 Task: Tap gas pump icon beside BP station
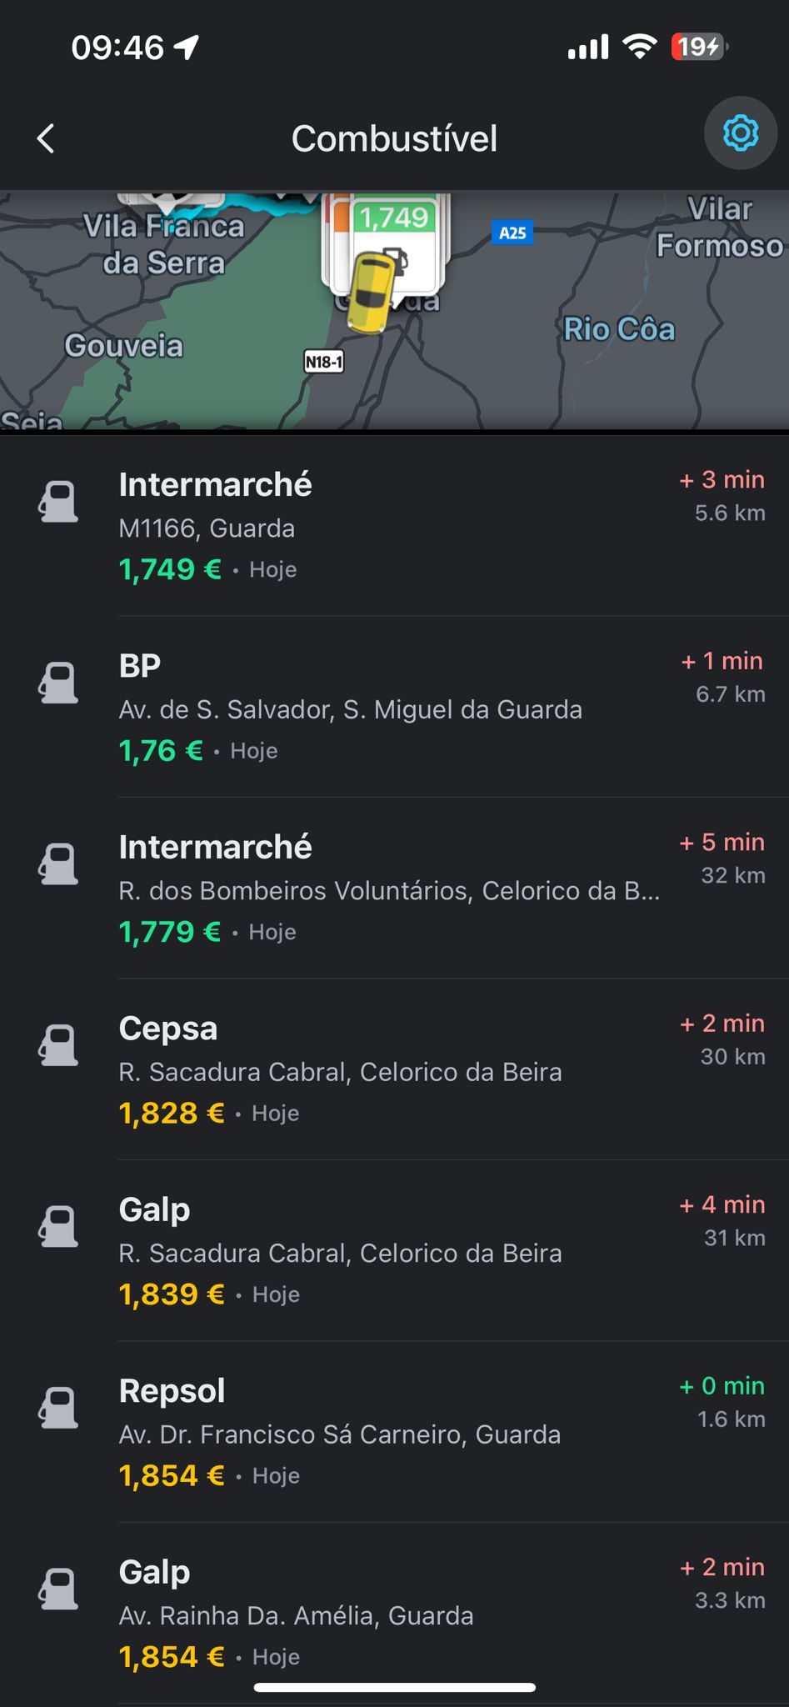tap(58, 683)
